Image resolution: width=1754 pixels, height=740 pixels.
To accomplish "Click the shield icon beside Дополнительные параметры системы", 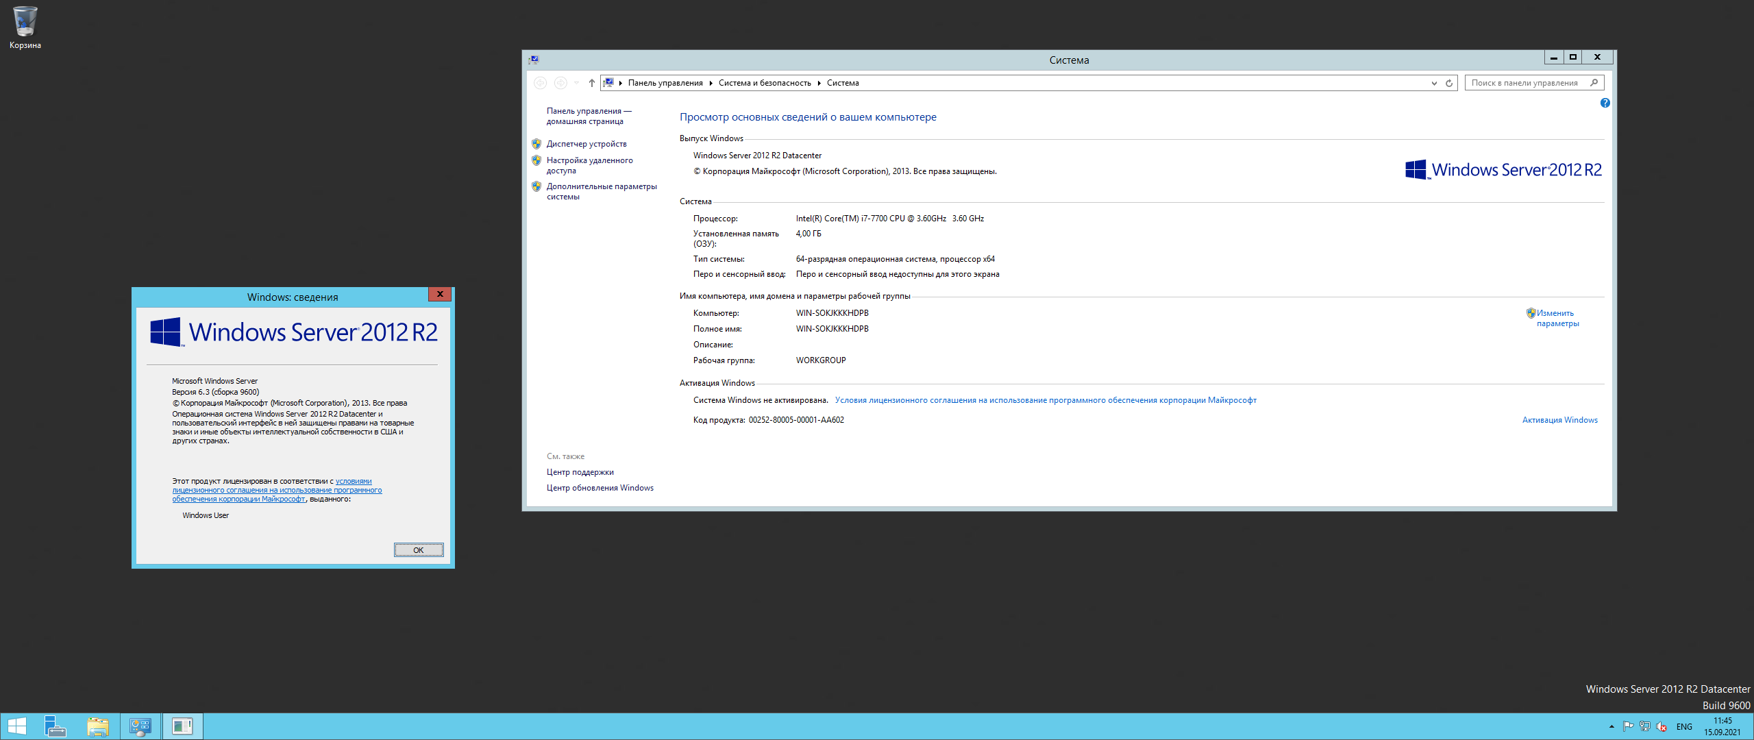I will click(536, 186).
